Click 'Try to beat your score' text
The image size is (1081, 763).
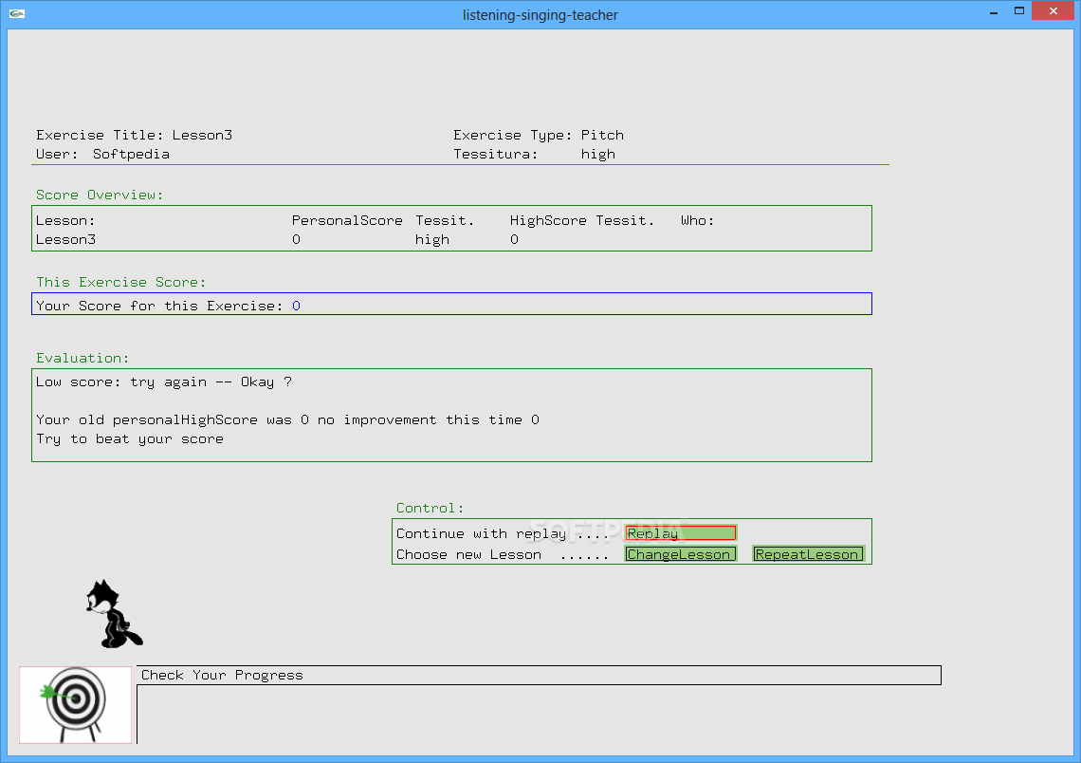tap(130, 439)
